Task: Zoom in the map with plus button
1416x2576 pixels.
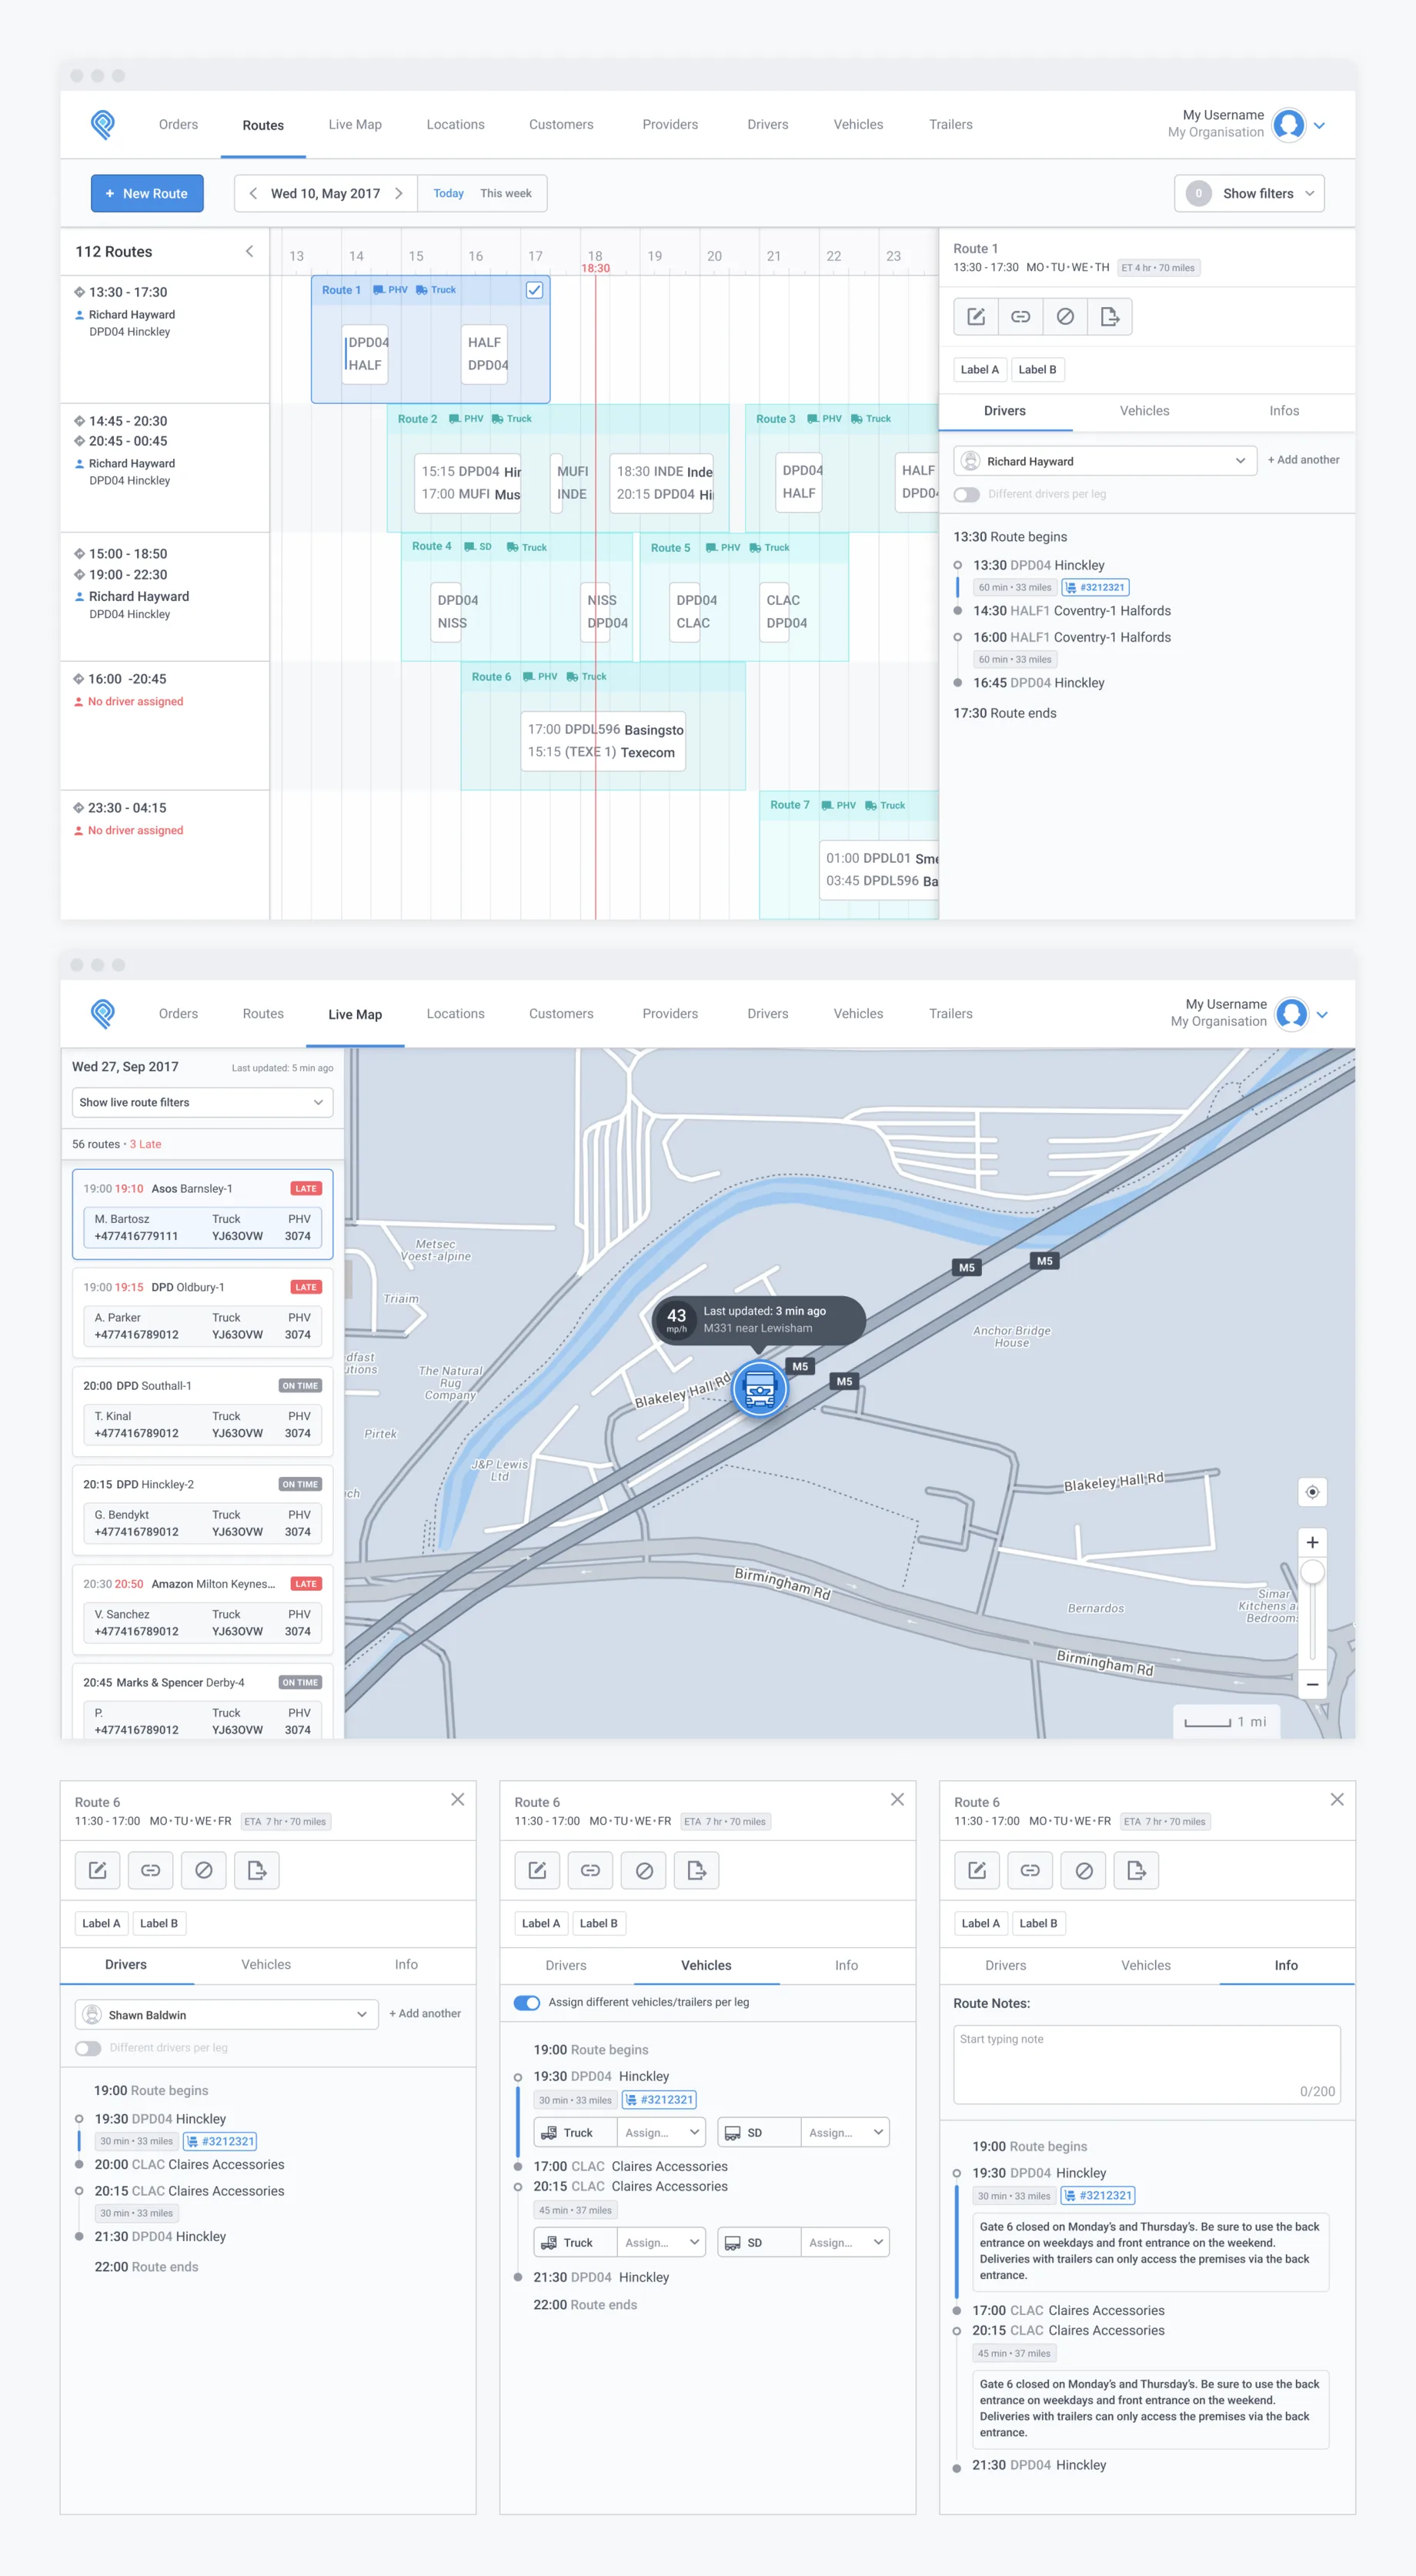Action: tap(1312, 1542)
